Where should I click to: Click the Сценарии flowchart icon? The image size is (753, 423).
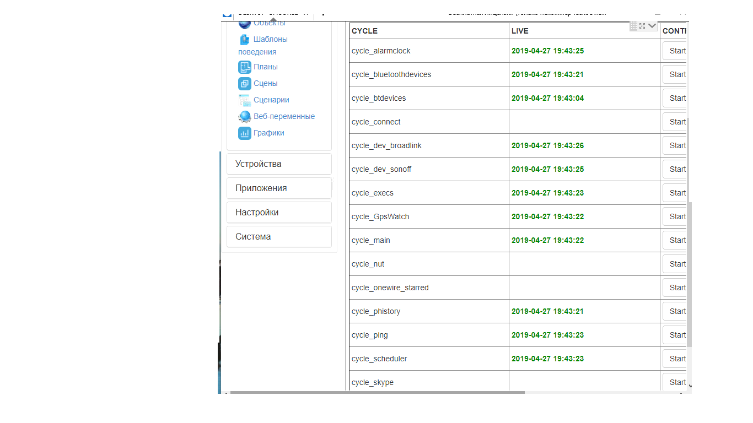pyautogui.click(x=245, y=100)
